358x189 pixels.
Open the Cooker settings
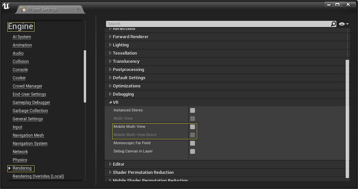(x=19, y=78)
